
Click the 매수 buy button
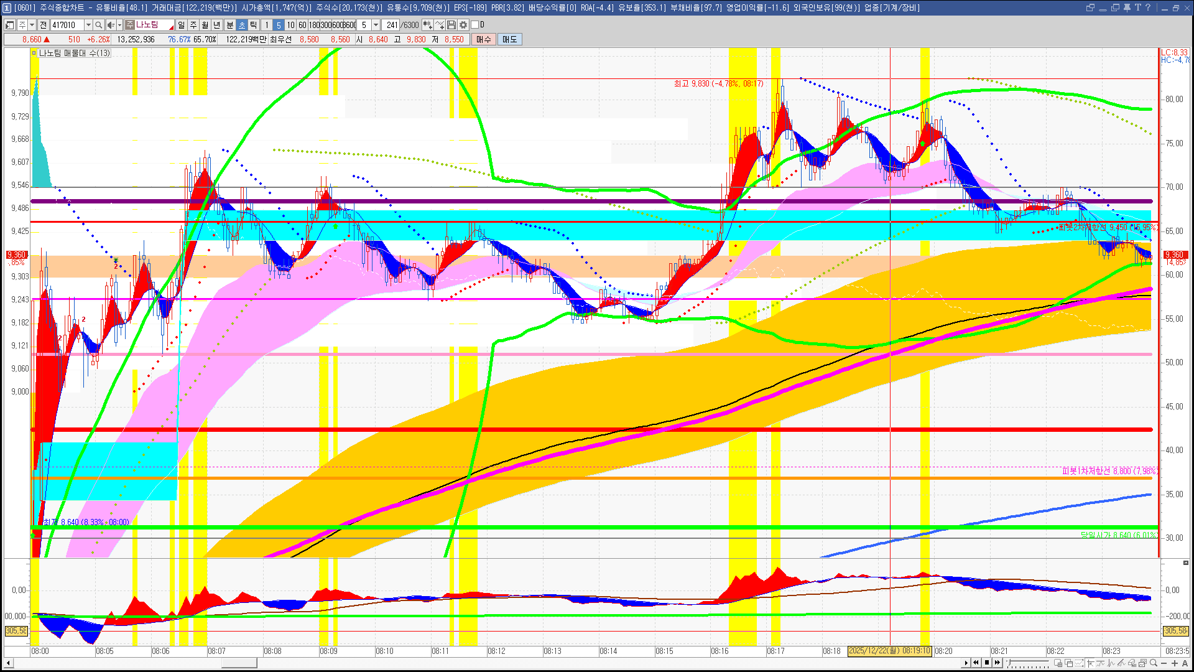[x=484, y=39]
